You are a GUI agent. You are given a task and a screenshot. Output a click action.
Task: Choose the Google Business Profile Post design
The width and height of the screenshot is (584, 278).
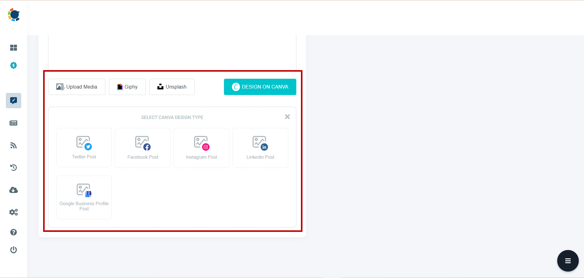(x=84, y=197)
